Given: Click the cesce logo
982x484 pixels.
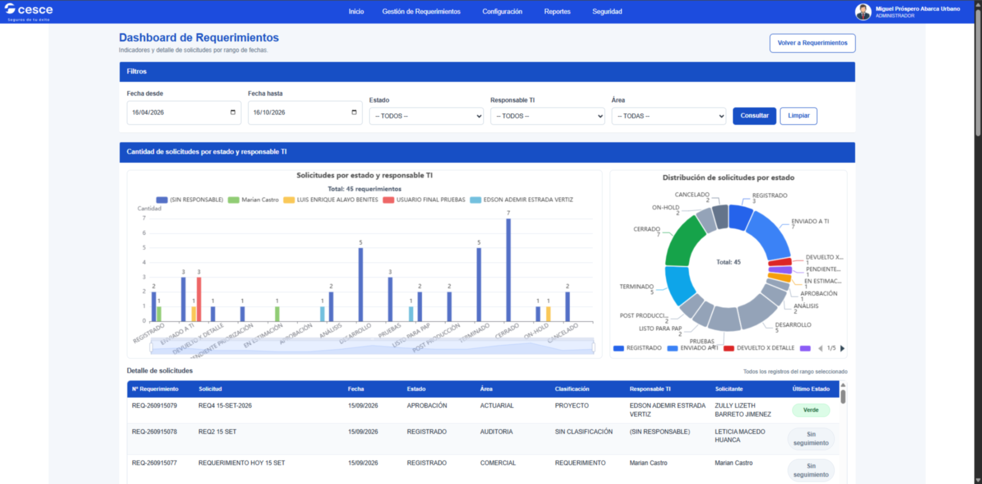Looking at the screenshot, I should click(29, 12).
